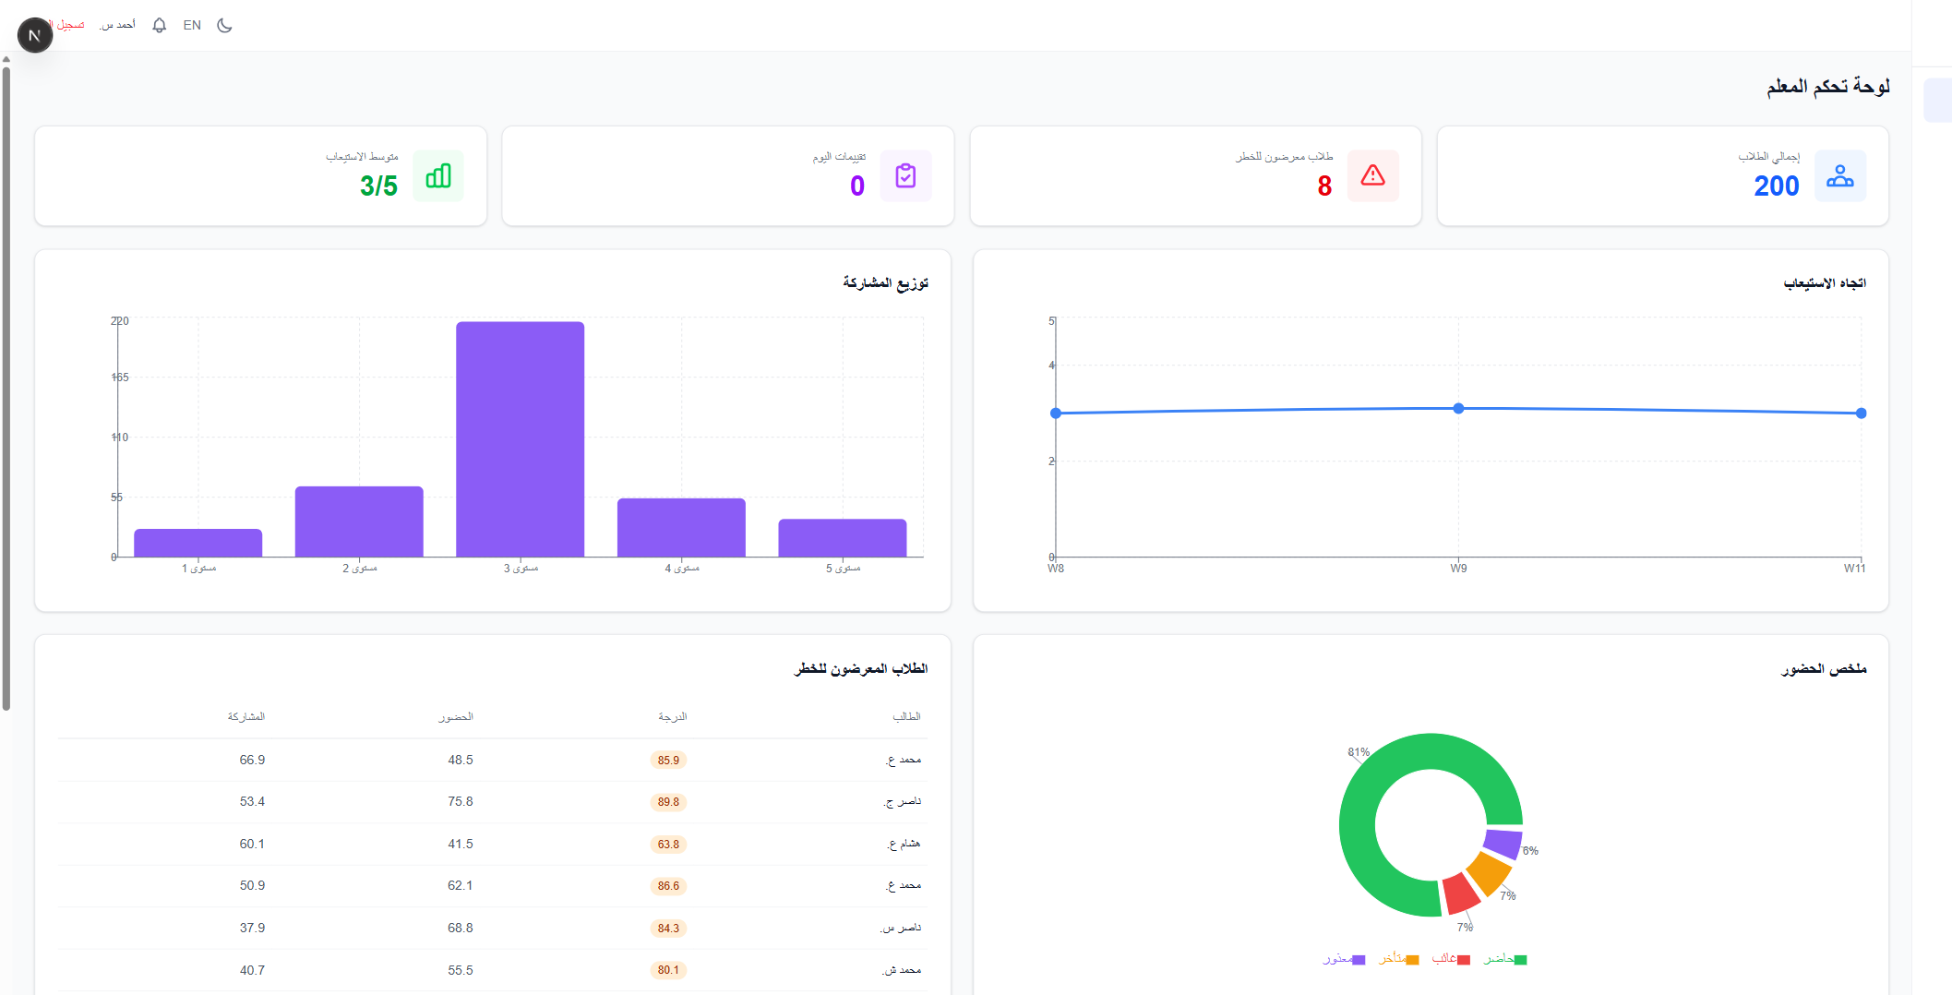This screenshot has height=995, width=1952.
Task: Click score badge 85.9 for محمد ع.
Action: pyautogui.click(x=668, y=760)
